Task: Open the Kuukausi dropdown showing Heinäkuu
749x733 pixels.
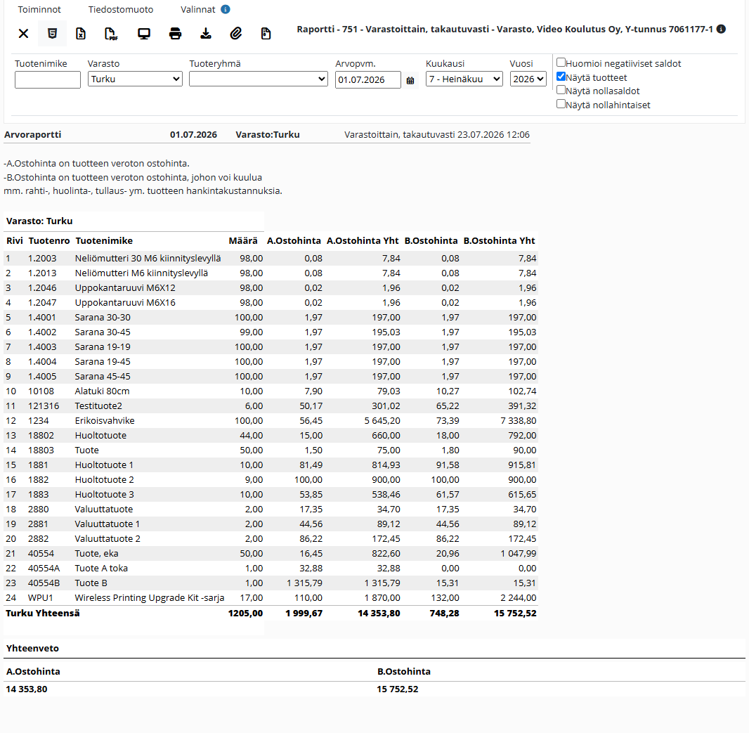Action: coord(464,79)
